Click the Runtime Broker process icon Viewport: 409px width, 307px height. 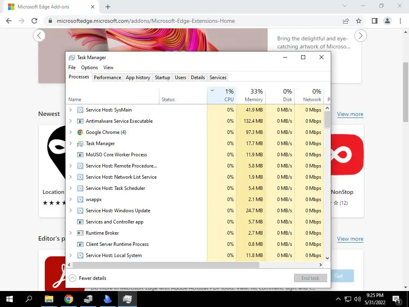(x=80, y=233)
